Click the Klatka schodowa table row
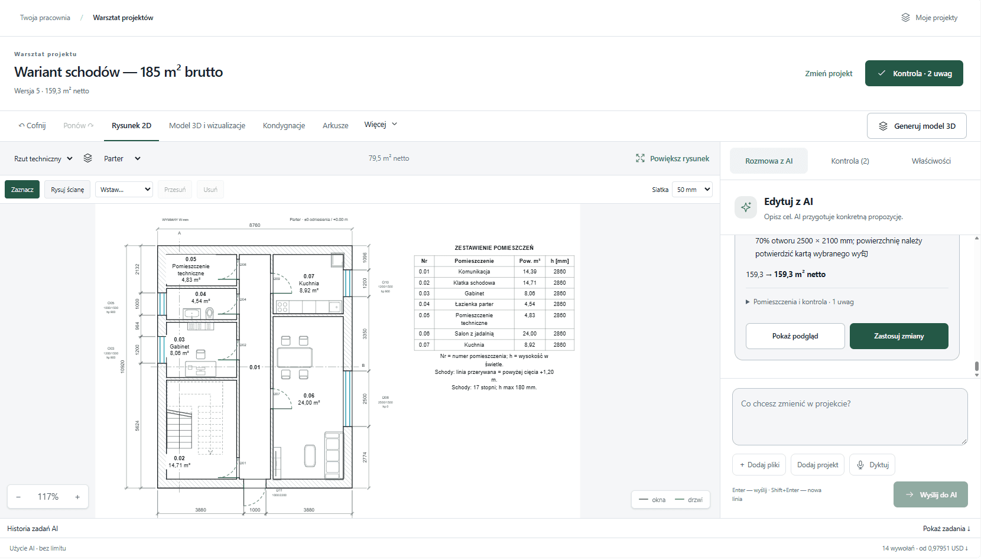Viewport: 981px width, 560px height. click(x=494, y=283)
